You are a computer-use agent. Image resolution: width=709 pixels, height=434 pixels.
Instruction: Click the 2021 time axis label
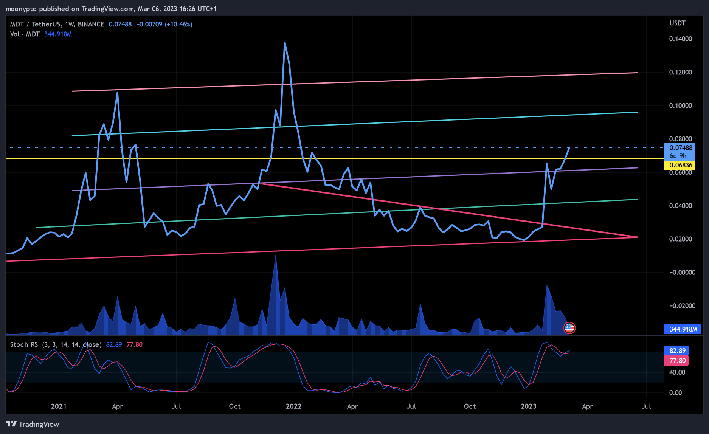[59, 406]
